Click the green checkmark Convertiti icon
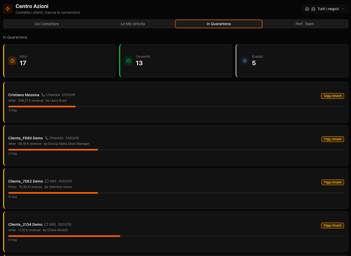 pos(128,61)
